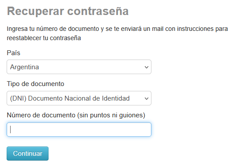Viewport: 234px width, 165px height.
Task: Click the País field label
Action: point(13,53)
